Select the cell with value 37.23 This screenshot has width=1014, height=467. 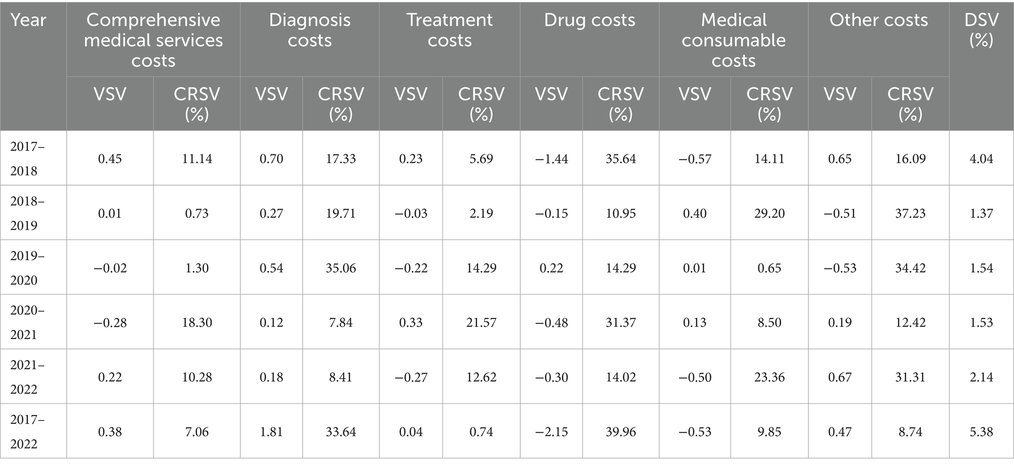[x=910, y=214]
